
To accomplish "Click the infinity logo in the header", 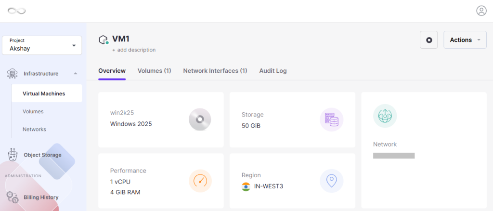I will coord(17,11).
